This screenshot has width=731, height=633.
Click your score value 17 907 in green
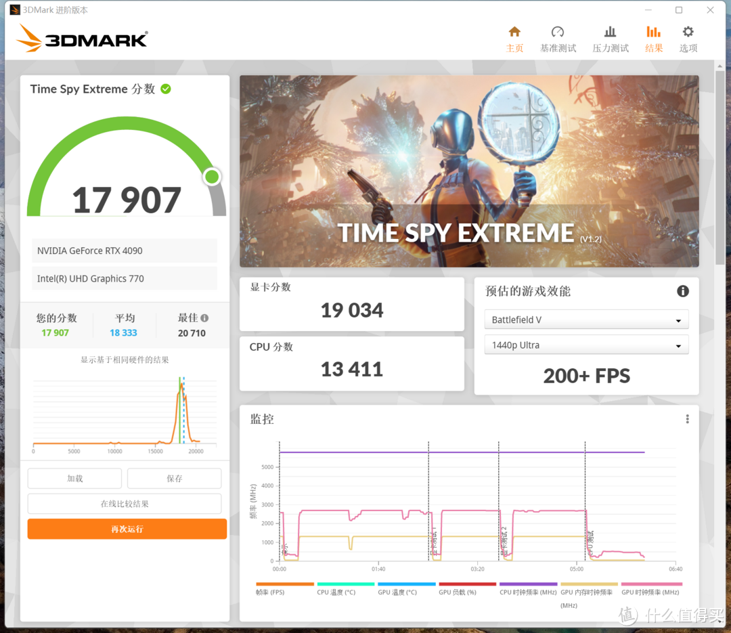click(x=55, y=332)
